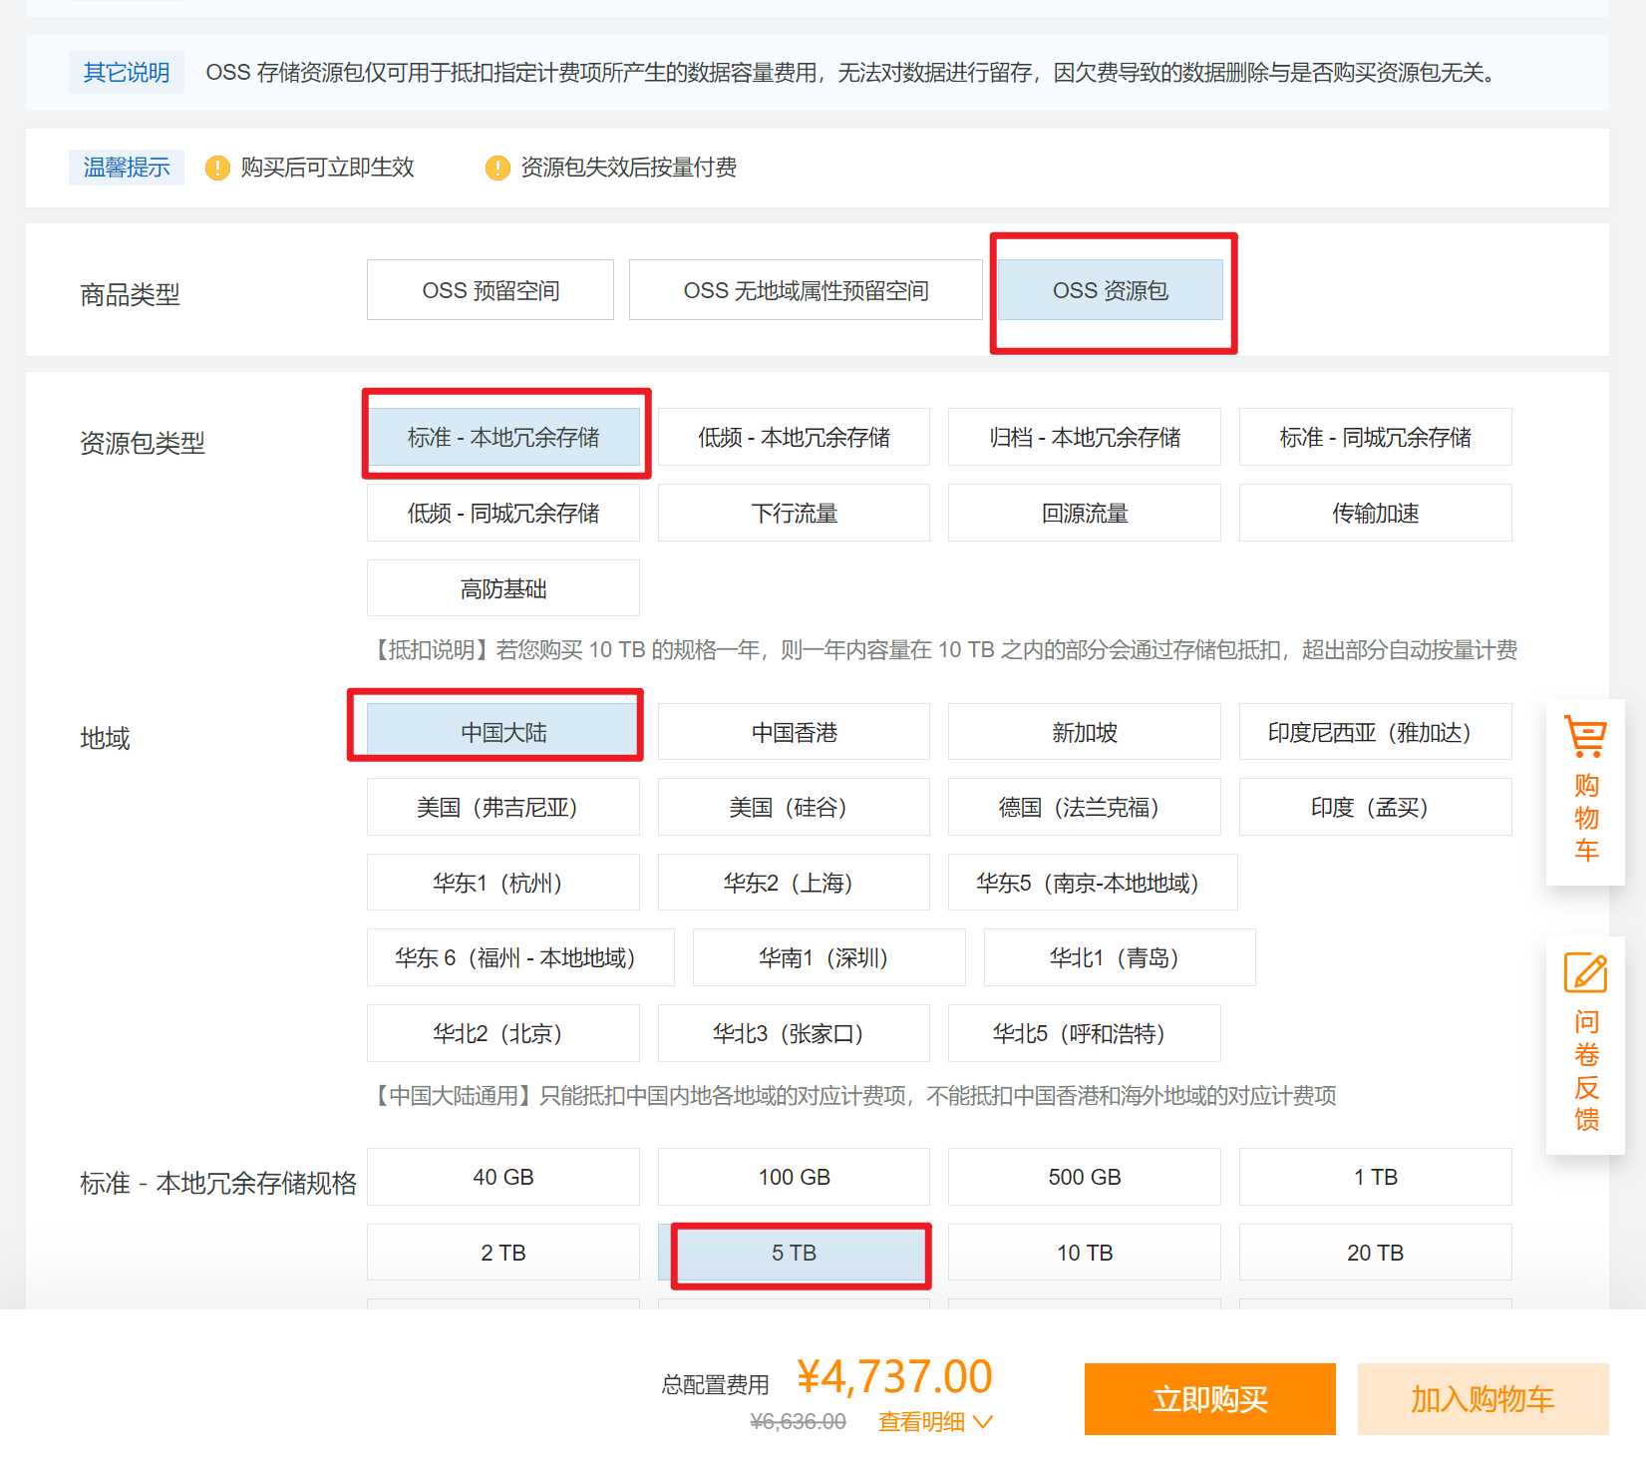Pick region 德国（法兰克福）
Image resolution: width=1646 pixels, height=1463 pixels.
(x=1085, y=807)
